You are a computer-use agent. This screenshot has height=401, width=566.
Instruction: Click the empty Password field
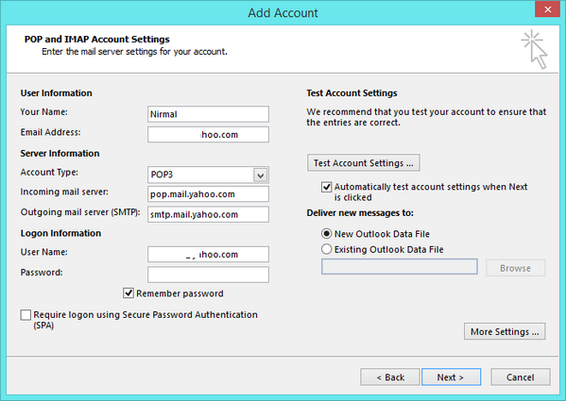click(208, 275)
